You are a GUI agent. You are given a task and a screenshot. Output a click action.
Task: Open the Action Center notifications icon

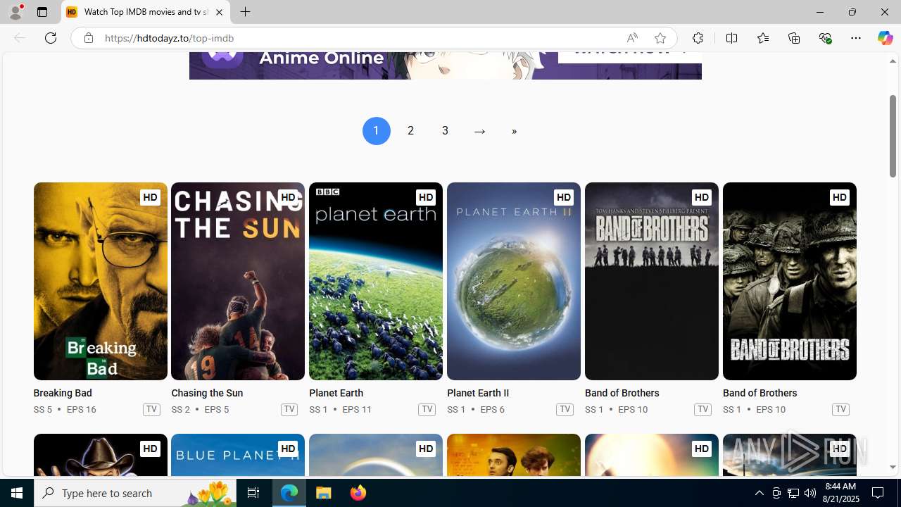tap(878, 493)
